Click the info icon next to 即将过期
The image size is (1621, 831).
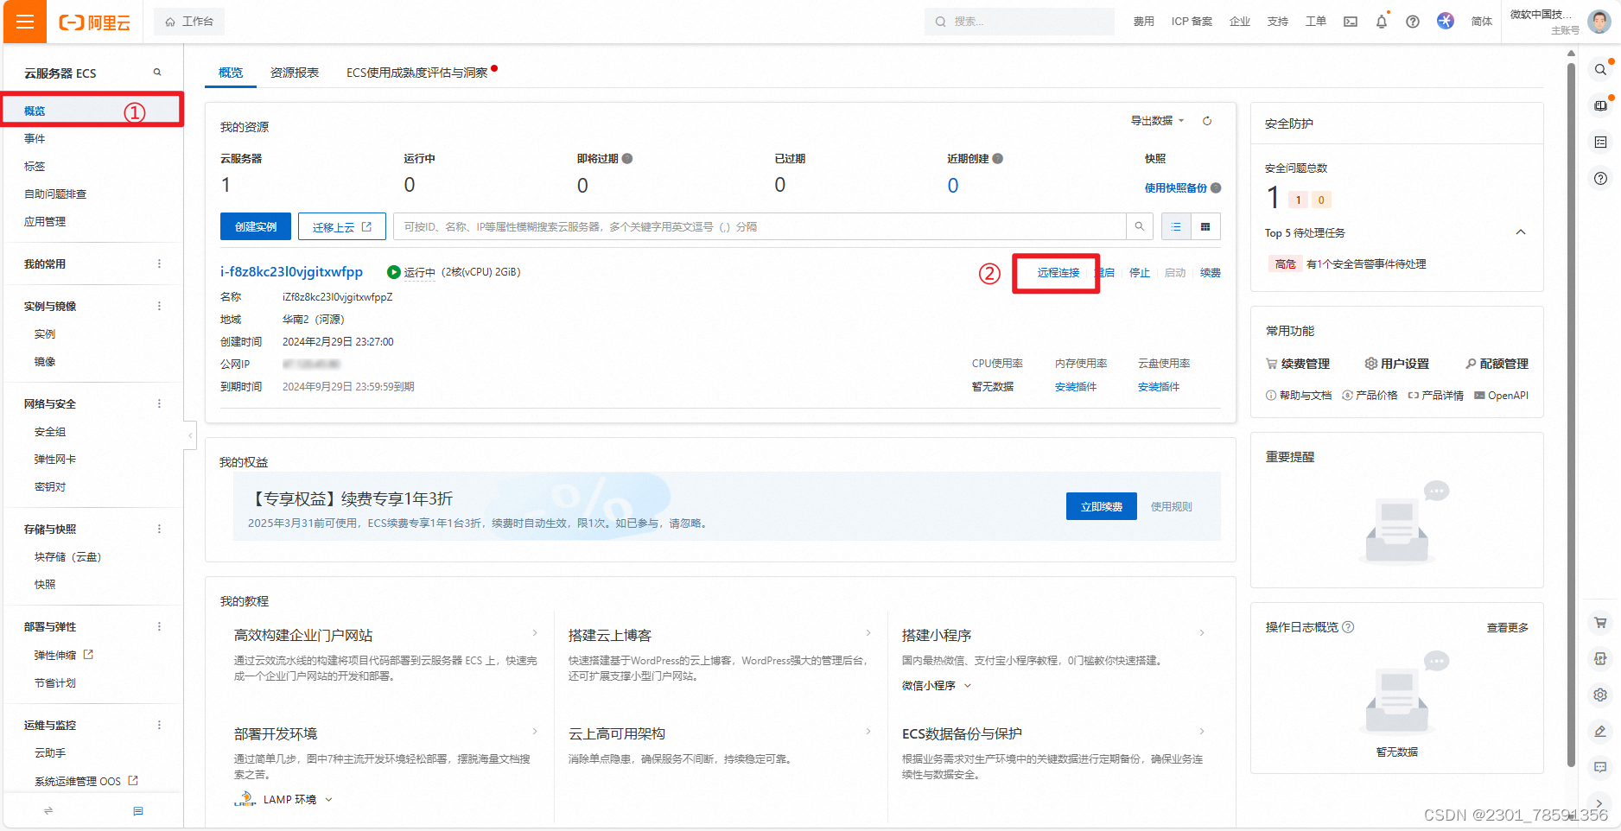pos(627,159)
